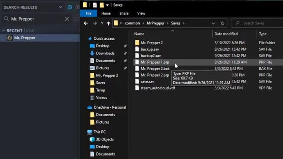
Task: Click the Back arrow in Explorer
Action: click(86, 23)
